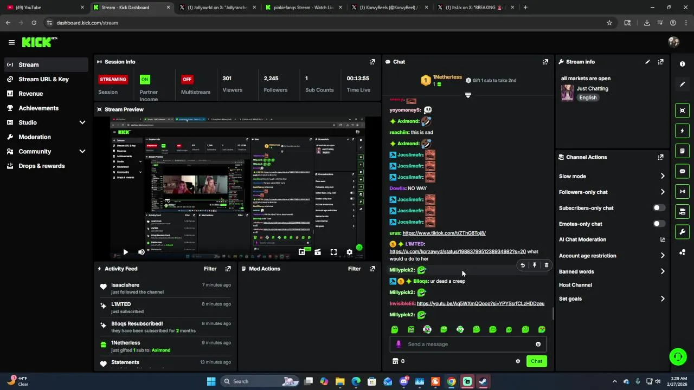This screenshot has height=390, width=694.
Task: Enable picture-in-picture on stream preview
Action: click(x=301, y=252)
